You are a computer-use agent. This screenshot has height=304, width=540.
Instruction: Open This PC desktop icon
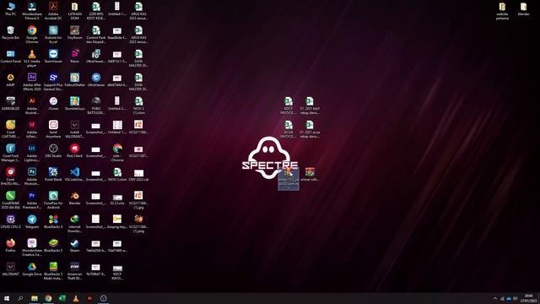coord(11,9)
